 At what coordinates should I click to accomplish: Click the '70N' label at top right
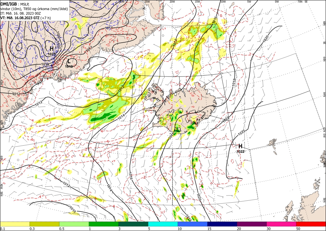click(x=300, y=1)
